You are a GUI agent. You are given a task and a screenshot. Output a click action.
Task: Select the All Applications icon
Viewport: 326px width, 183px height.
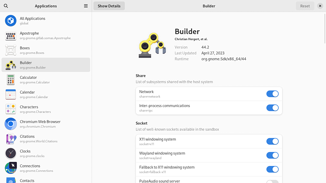pos(11,21)
